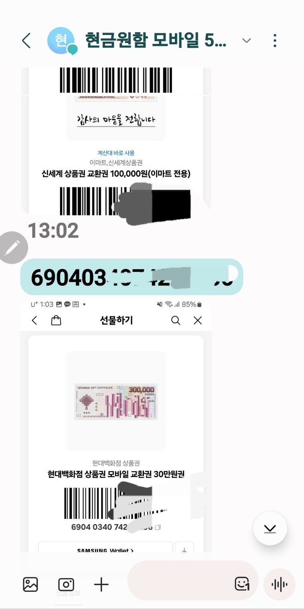Tap the conversation title 현금원함 모바일
This screenshot has width=304, height=609.
pyautogui.click(x=156, y=41)
